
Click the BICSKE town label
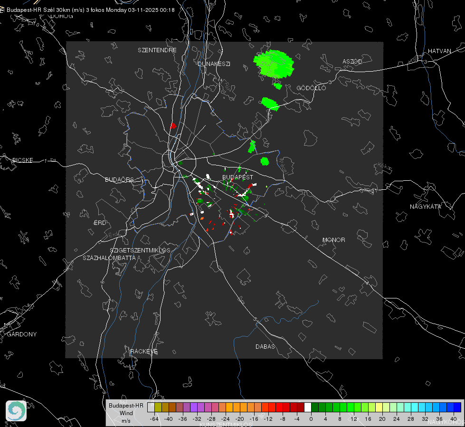pos(22,160)
